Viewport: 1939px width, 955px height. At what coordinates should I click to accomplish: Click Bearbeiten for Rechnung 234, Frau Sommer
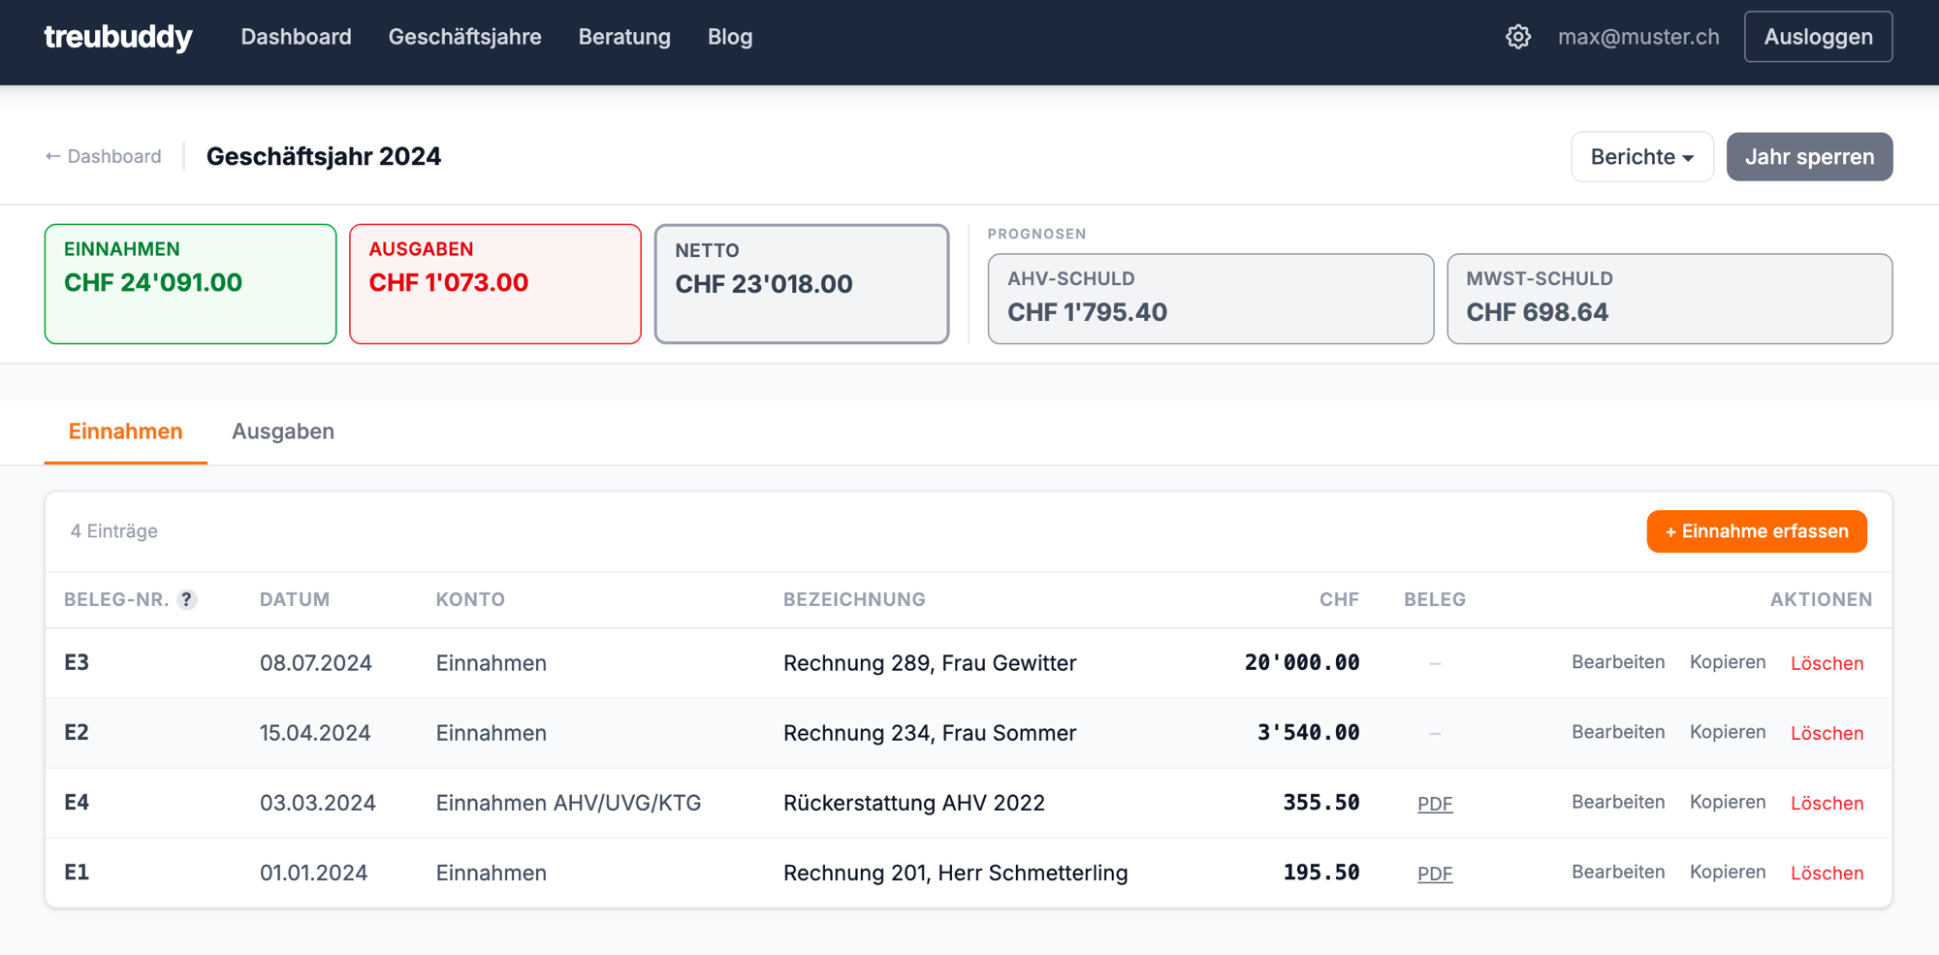(1618, 732)
